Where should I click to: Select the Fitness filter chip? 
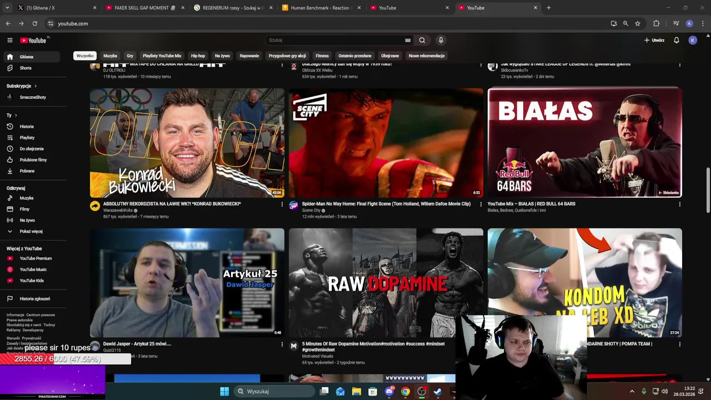322,56
